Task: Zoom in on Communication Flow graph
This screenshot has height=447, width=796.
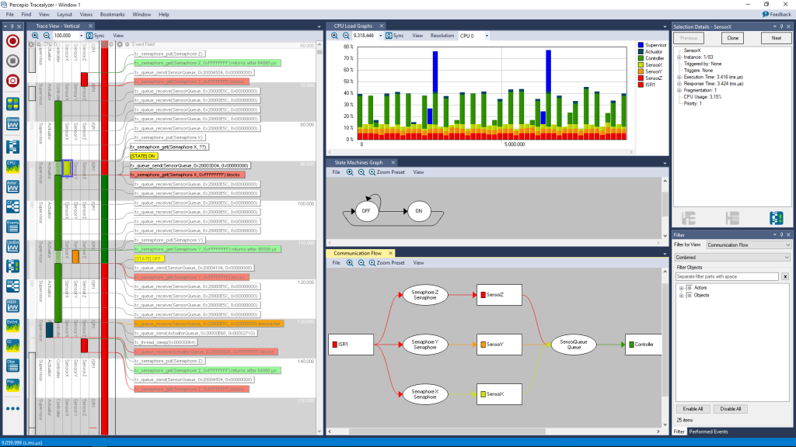Action: pyautogui.click(x=350, y=263)
